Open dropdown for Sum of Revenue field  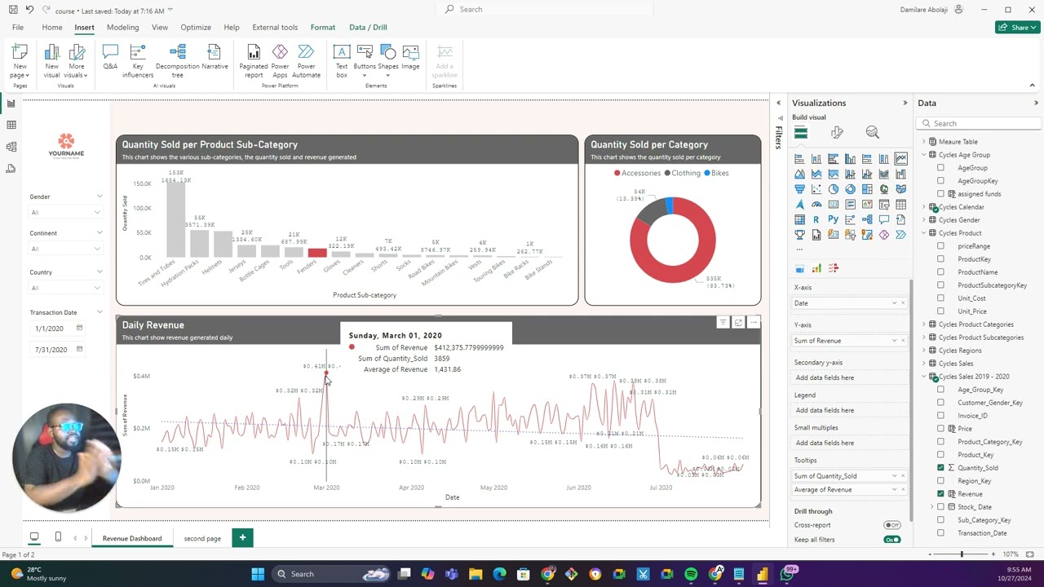(895, 341)
